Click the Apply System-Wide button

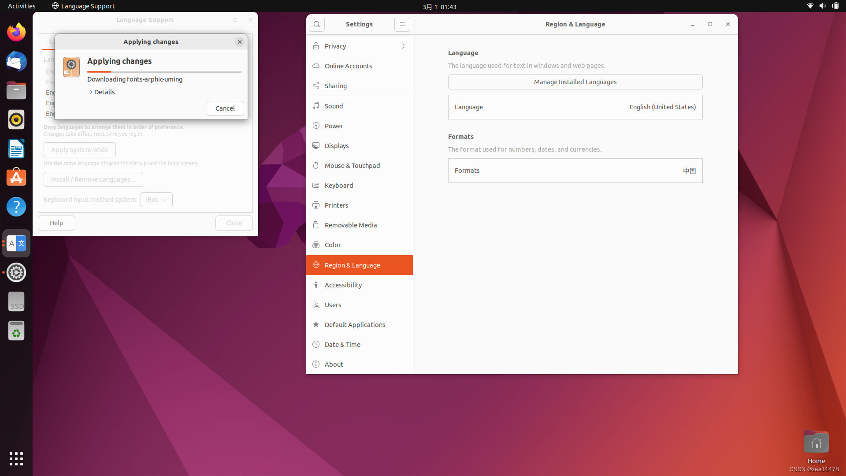tap(79, 150)
